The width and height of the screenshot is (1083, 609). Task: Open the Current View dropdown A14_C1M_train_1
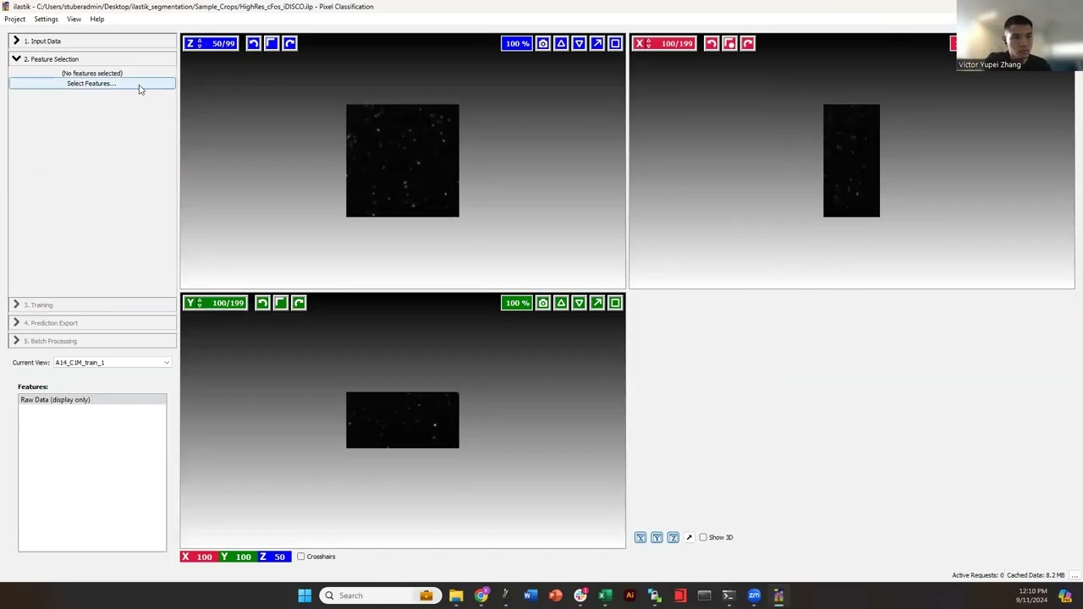pyautogui.click(x=113, y=362)
